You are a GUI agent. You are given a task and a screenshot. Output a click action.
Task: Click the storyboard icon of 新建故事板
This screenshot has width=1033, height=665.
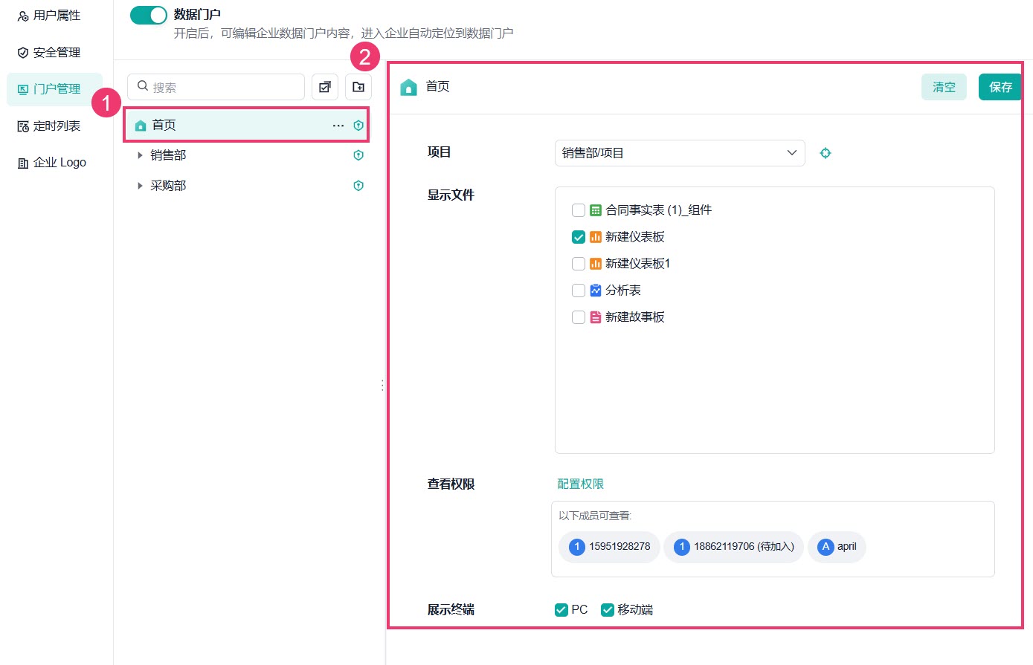pos(596,317)
